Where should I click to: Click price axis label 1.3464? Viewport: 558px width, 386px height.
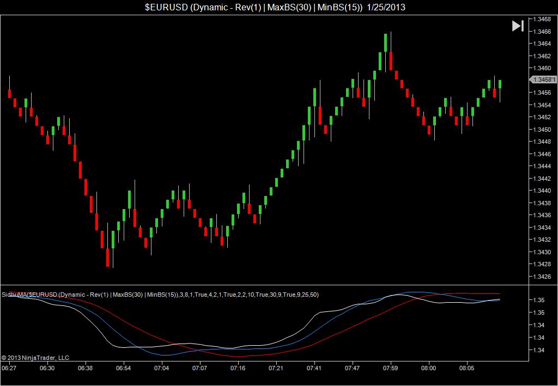point(542,44)
